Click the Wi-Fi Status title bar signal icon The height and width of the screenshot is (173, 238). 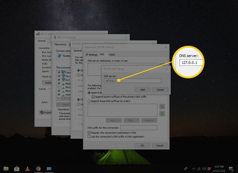pyautogui.click(x=38, y=34)
